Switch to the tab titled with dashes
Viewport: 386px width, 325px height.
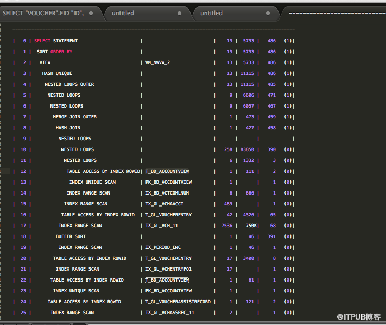click(x=337, y=13)
